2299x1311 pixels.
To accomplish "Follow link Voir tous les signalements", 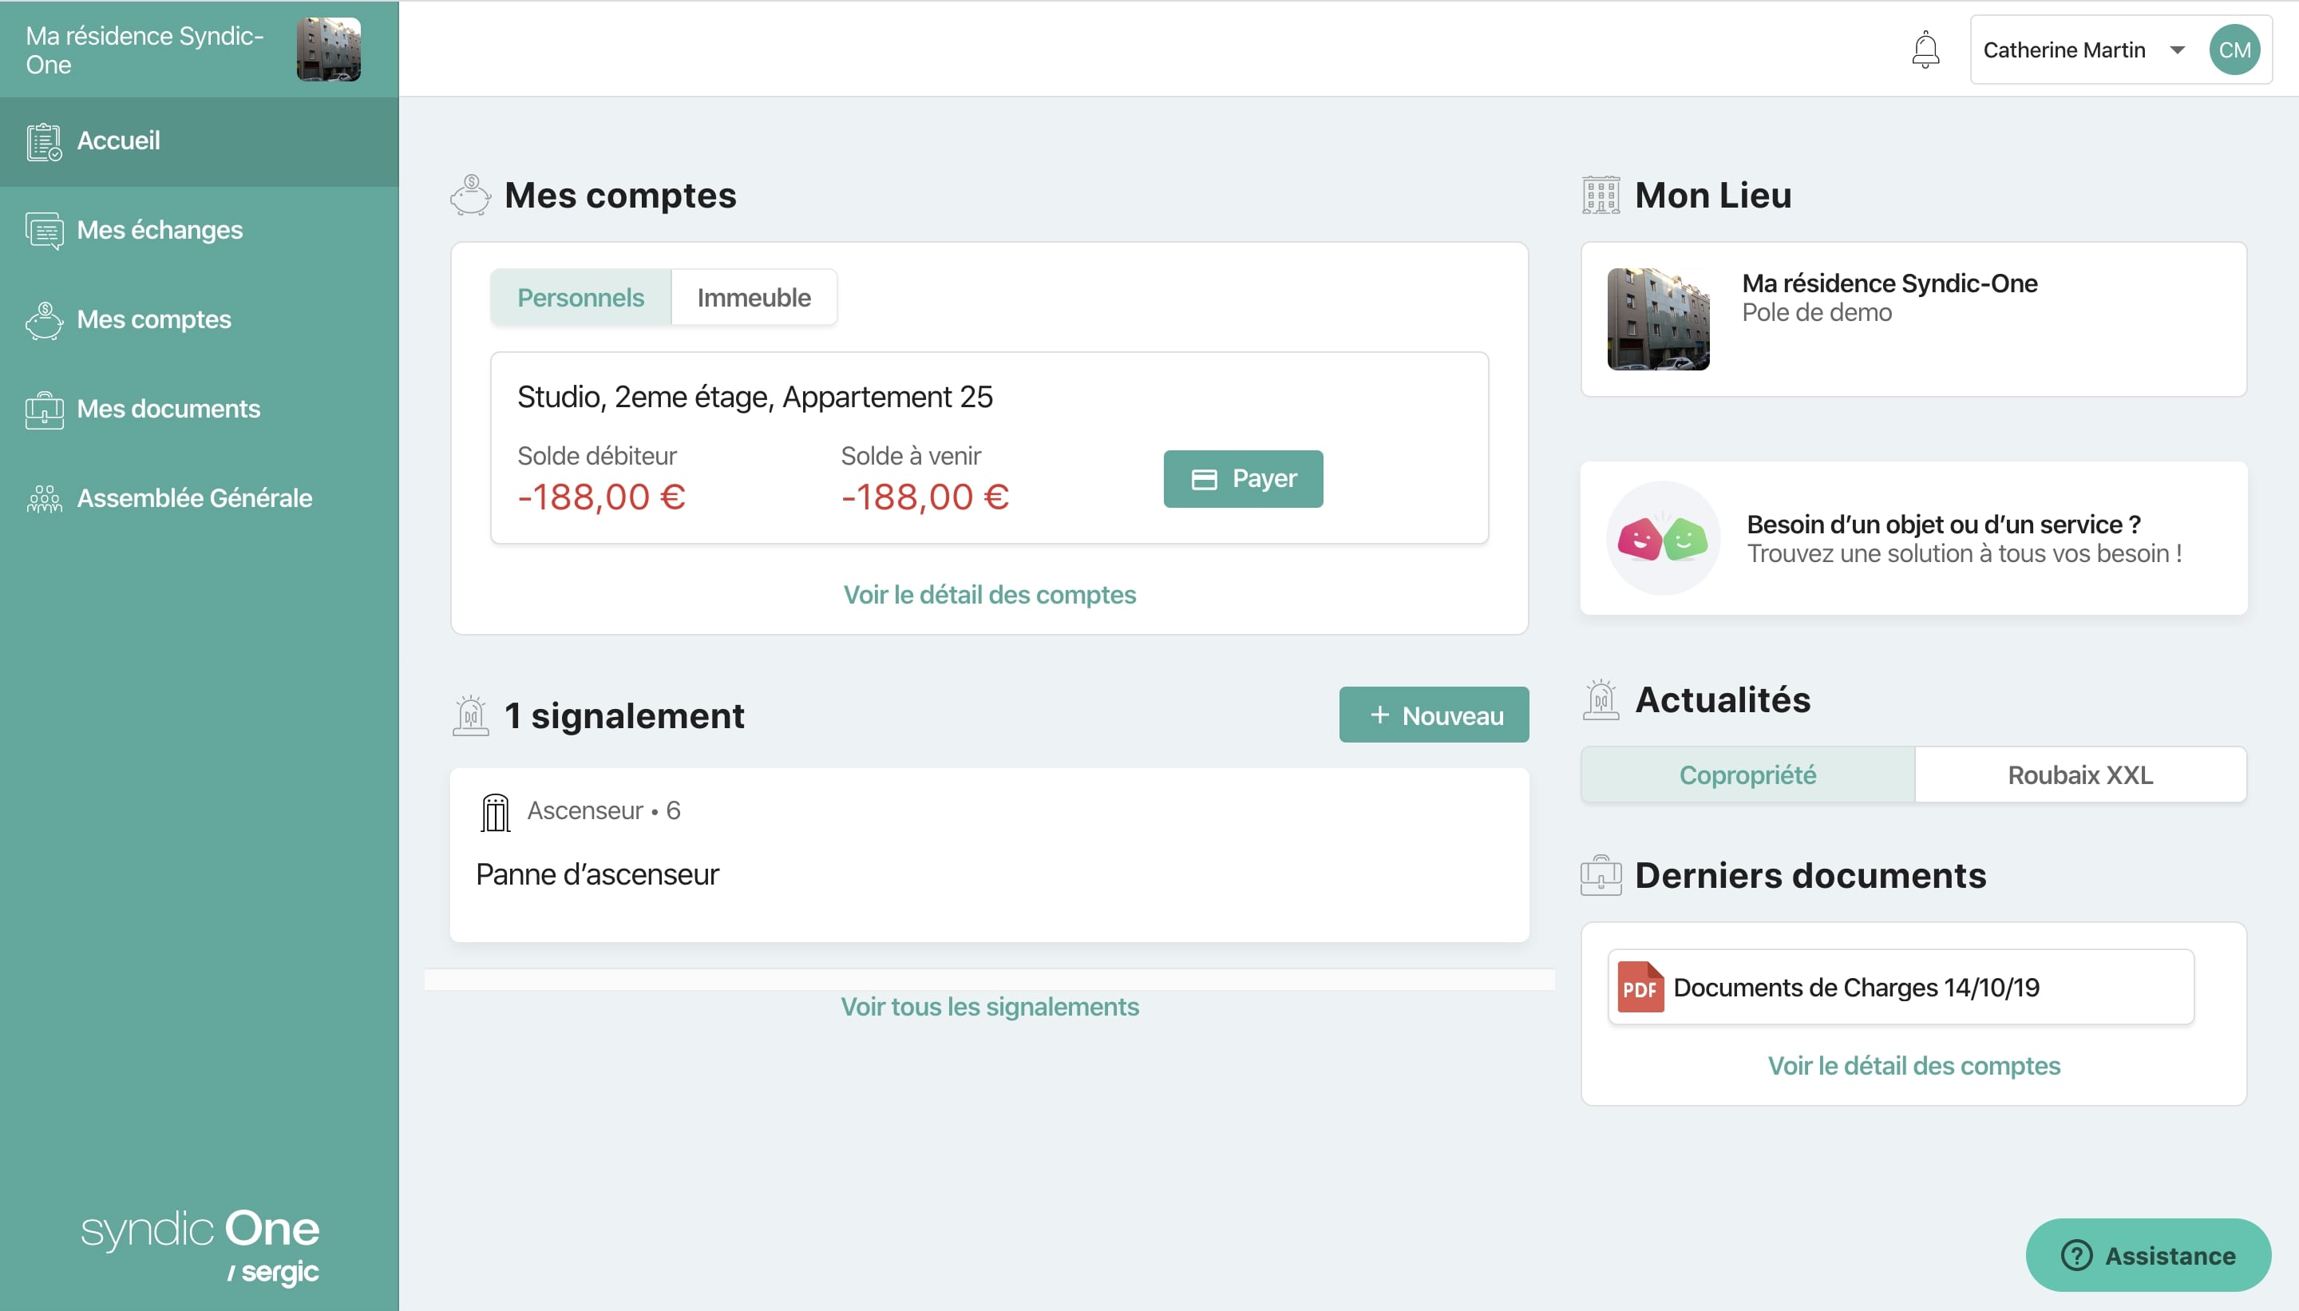I will click(x=989, y=1007).
